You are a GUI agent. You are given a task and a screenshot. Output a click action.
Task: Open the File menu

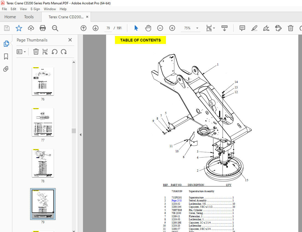pyautogui.click(x=4, y=9)
